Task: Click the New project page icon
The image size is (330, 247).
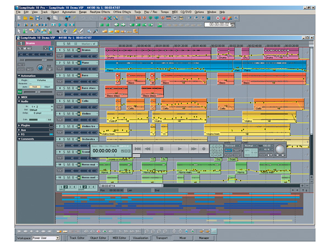Action: 19,18
